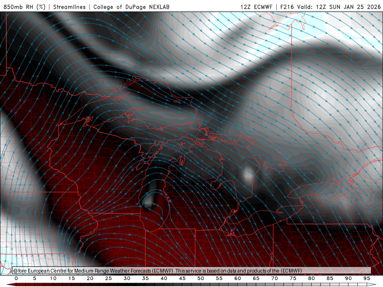Click the '90' color scale label

pos(349,278)
